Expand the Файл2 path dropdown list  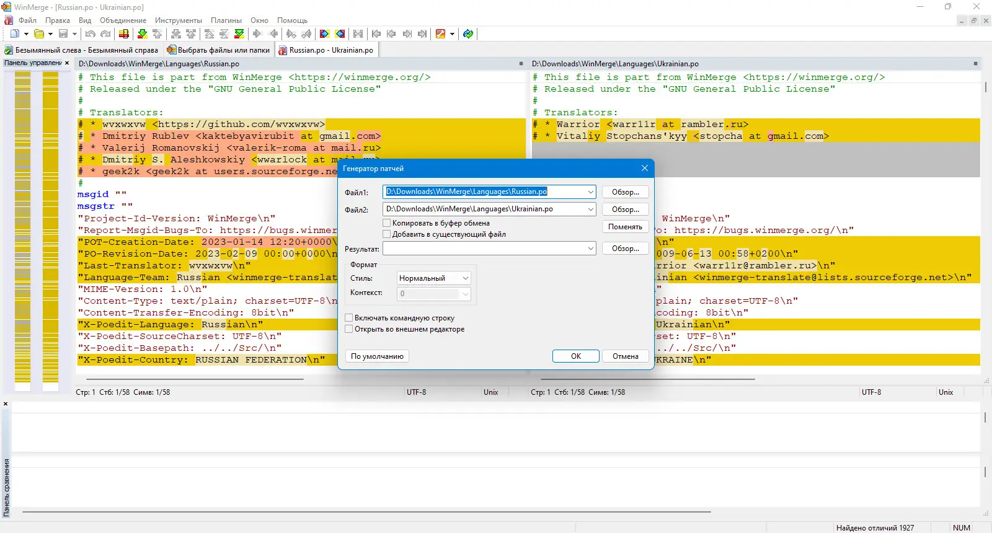[x=590, y=209]
